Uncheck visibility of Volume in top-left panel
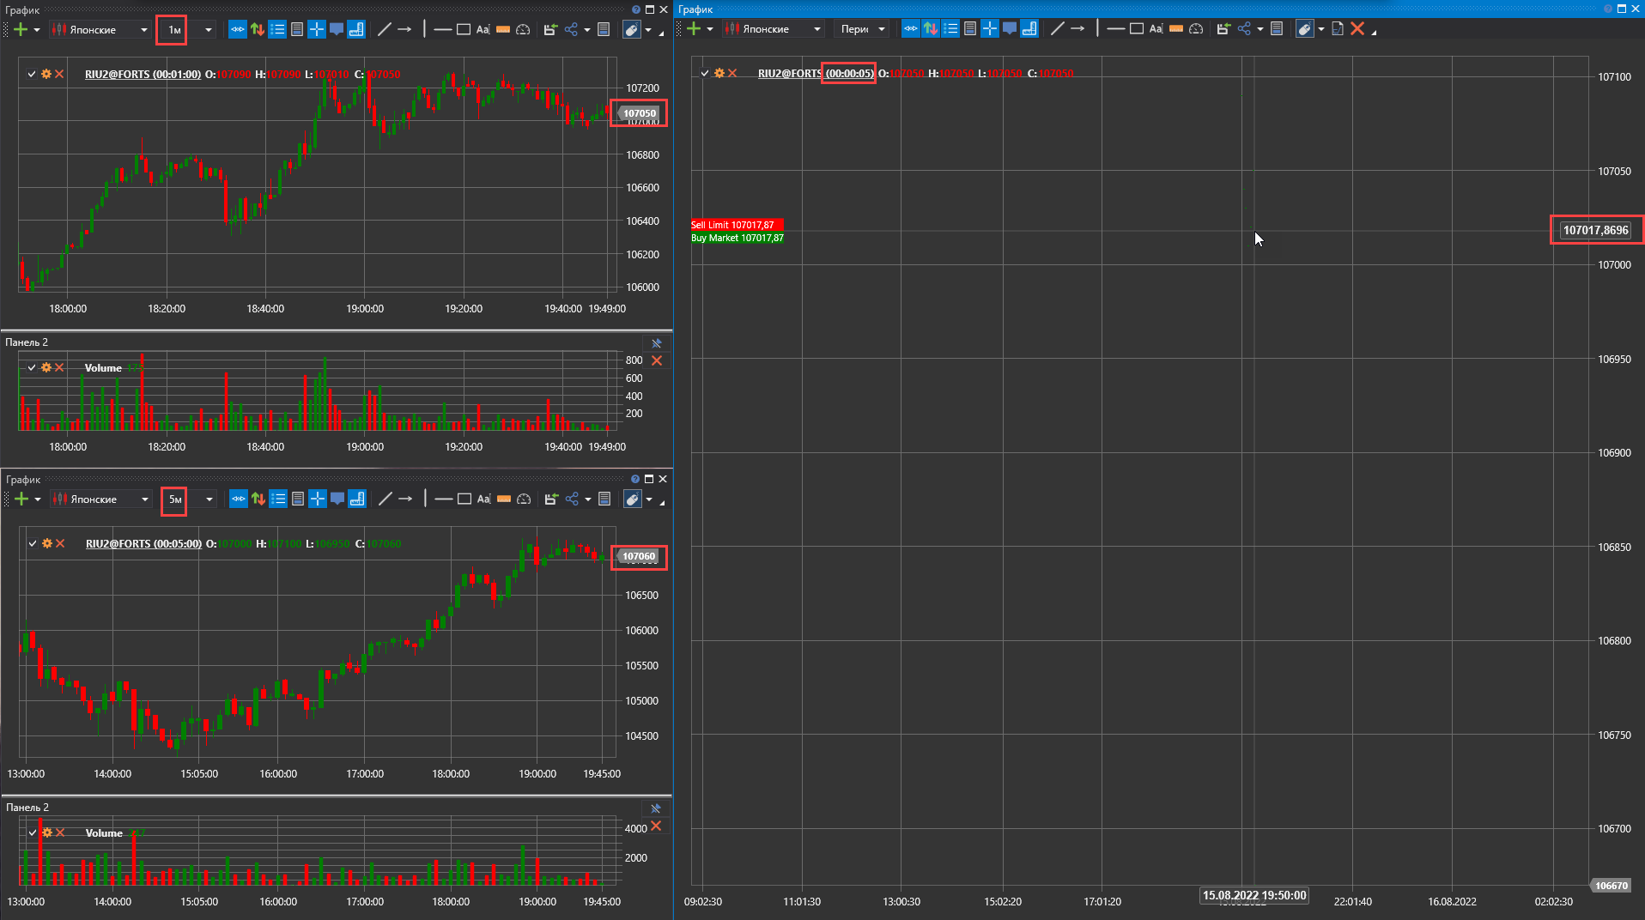This screenshot has height=920, width=1645. 32,368
